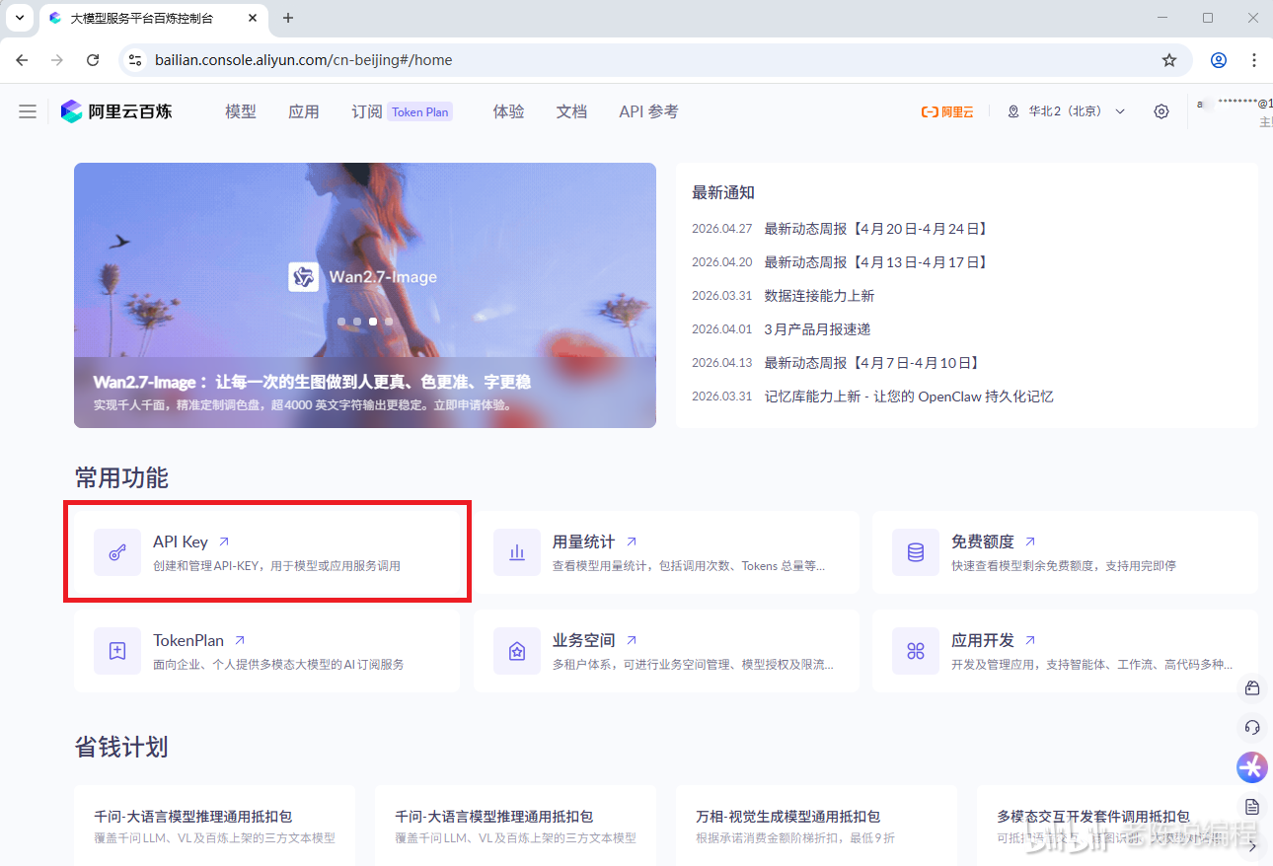Close the 大模型服务平台百炼控制台 tab
Screen dimensions: 1273x866
pyautogui.click(x=251, y=18)
